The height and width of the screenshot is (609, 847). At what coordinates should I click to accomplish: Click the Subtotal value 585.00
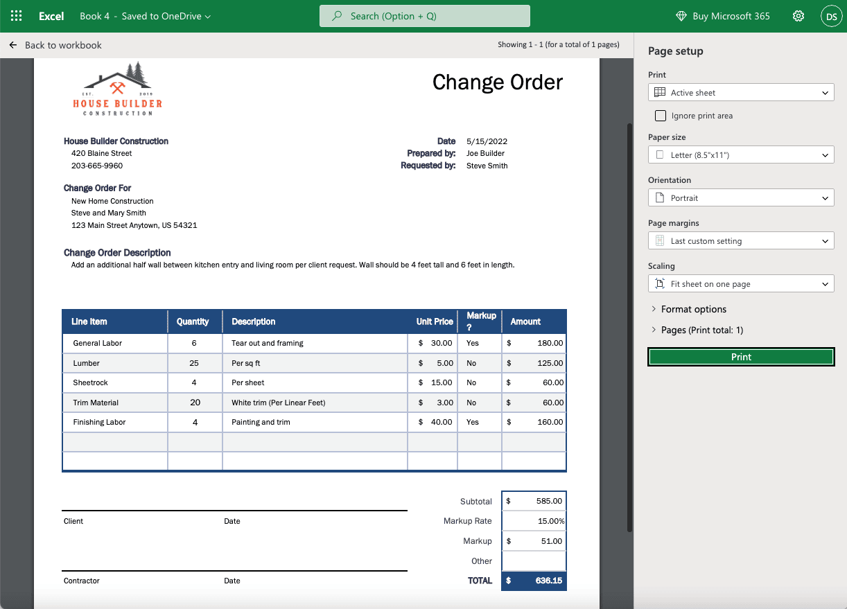[x=534, y=501]
